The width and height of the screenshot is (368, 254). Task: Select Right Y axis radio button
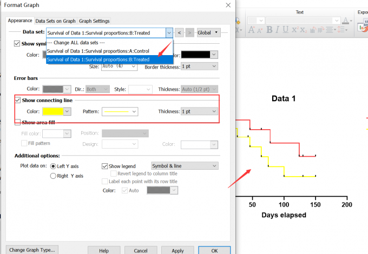(53, 176)
